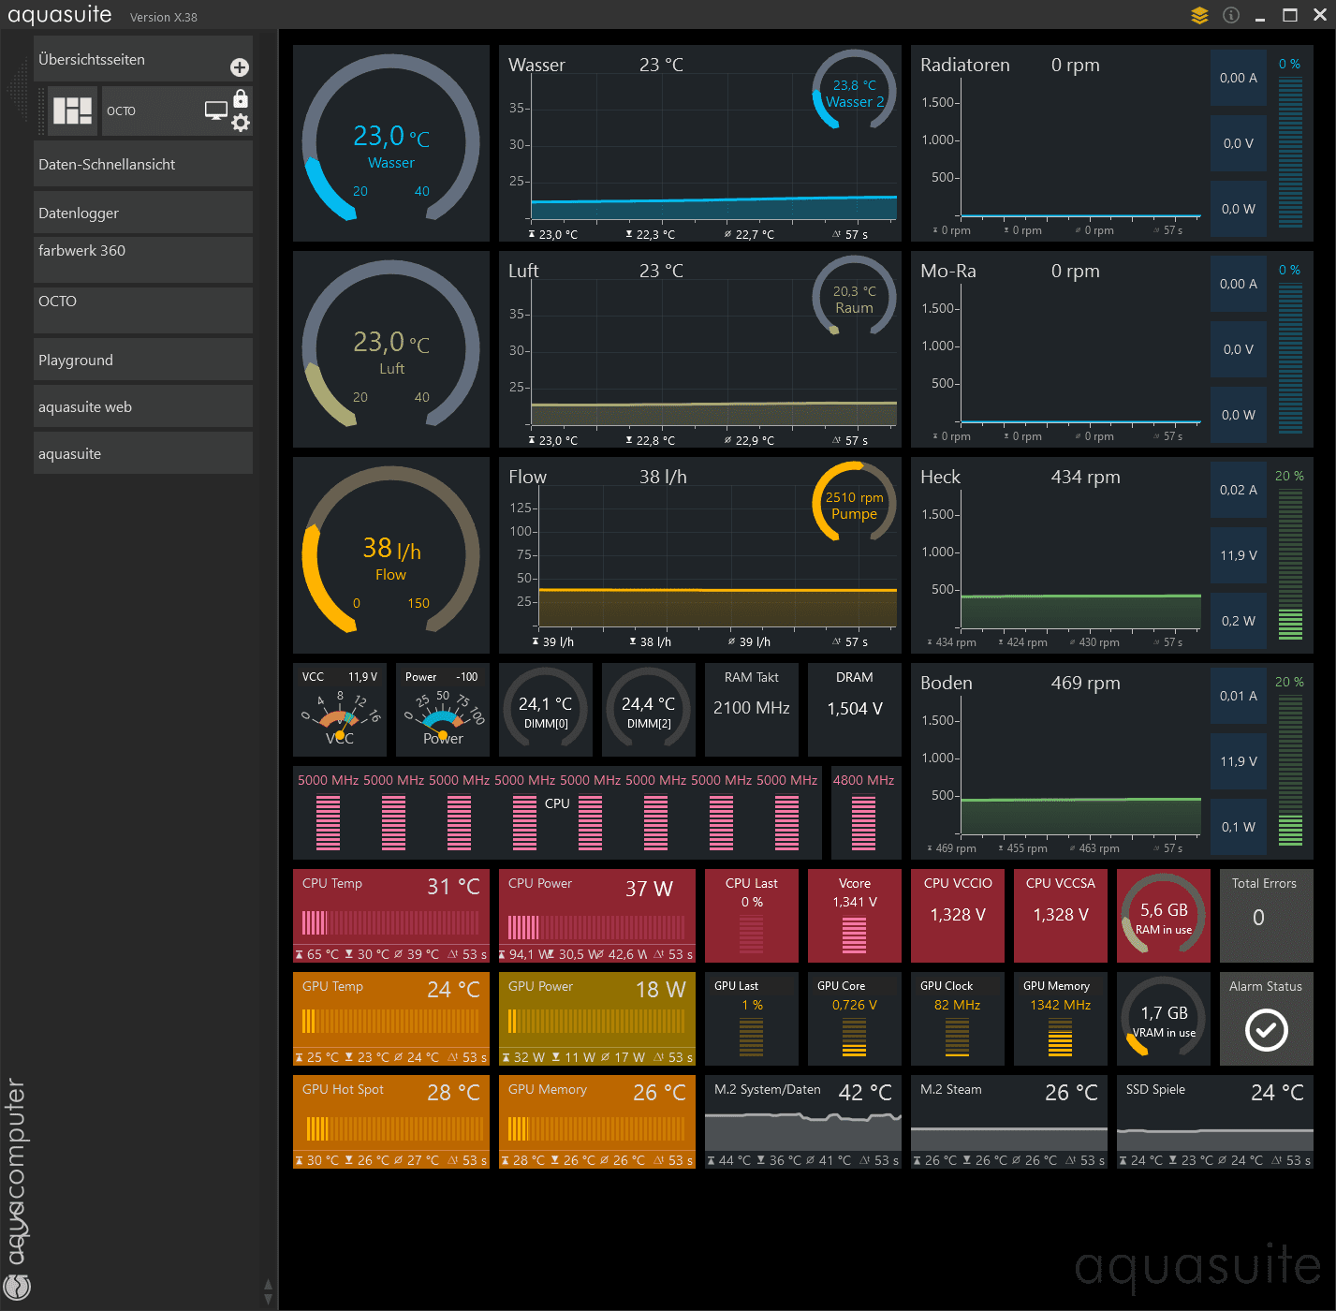Click the desktop monitor icon on OCTO page
The width and height of the screenshot is (1336, 1311).
(x=216, y=110)
